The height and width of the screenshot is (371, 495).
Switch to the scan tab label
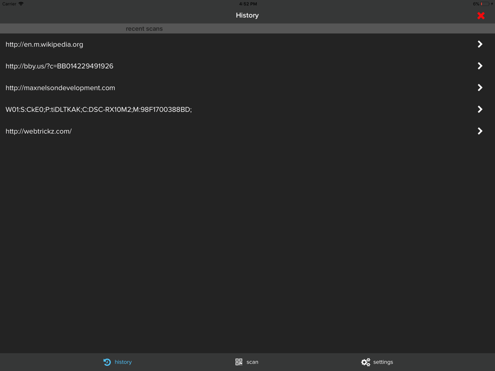point(252,362)
